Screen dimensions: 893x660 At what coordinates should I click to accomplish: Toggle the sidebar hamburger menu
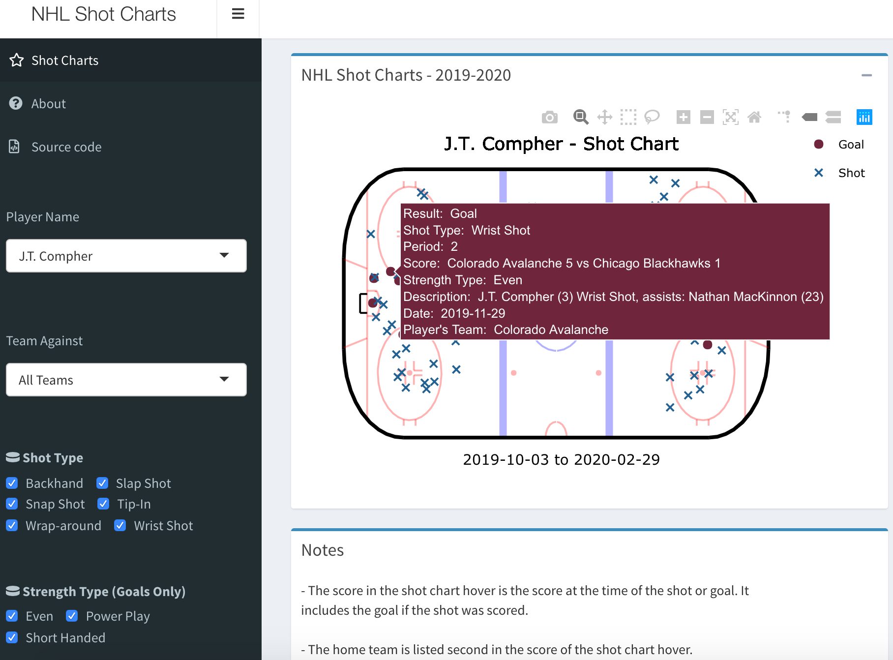tap(238, 14)
